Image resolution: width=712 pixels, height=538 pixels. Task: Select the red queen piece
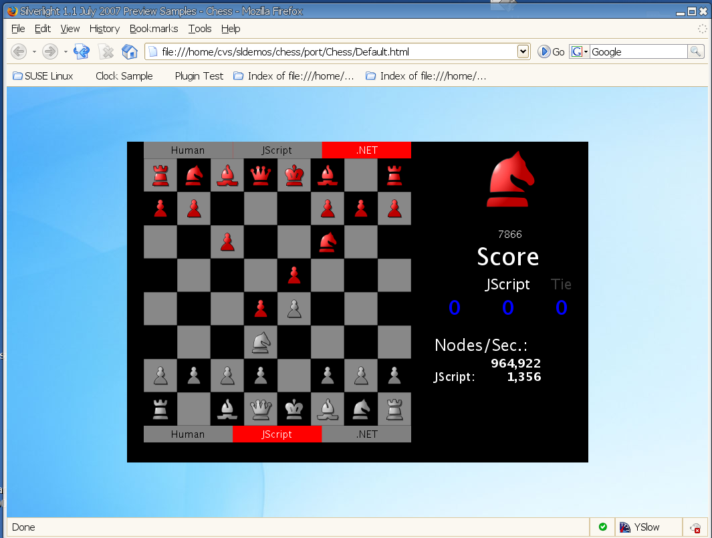261,175
